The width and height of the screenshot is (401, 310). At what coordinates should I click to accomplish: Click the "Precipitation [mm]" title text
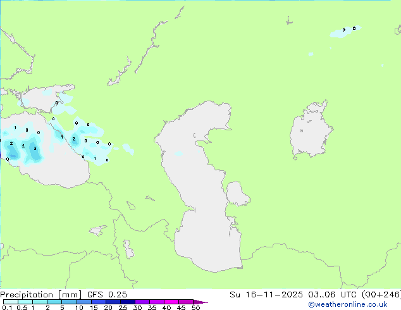coord(40,295)
